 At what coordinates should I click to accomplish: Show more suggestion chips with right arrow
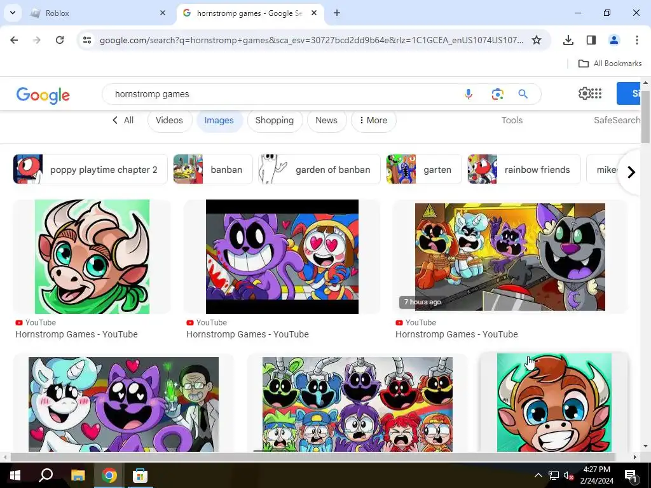pos(631,172)
